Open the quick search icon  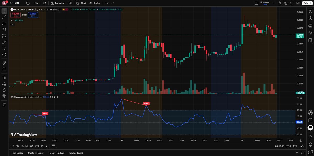pyautogui.click(x=279, y=3)
